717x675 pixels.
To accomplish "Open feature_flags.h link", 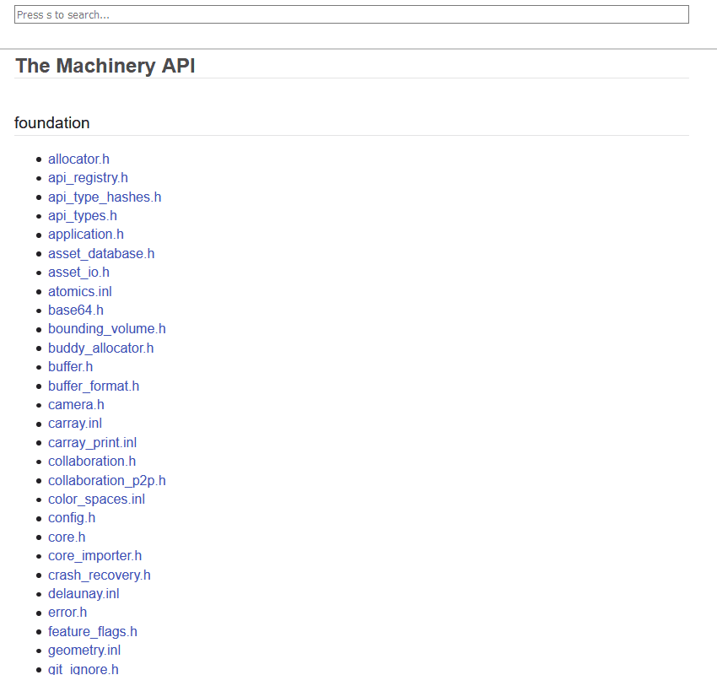I will coord(93,632).
